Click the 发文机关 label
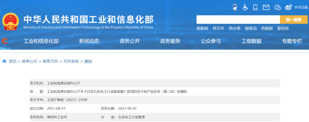 click(x=37, y=83)
